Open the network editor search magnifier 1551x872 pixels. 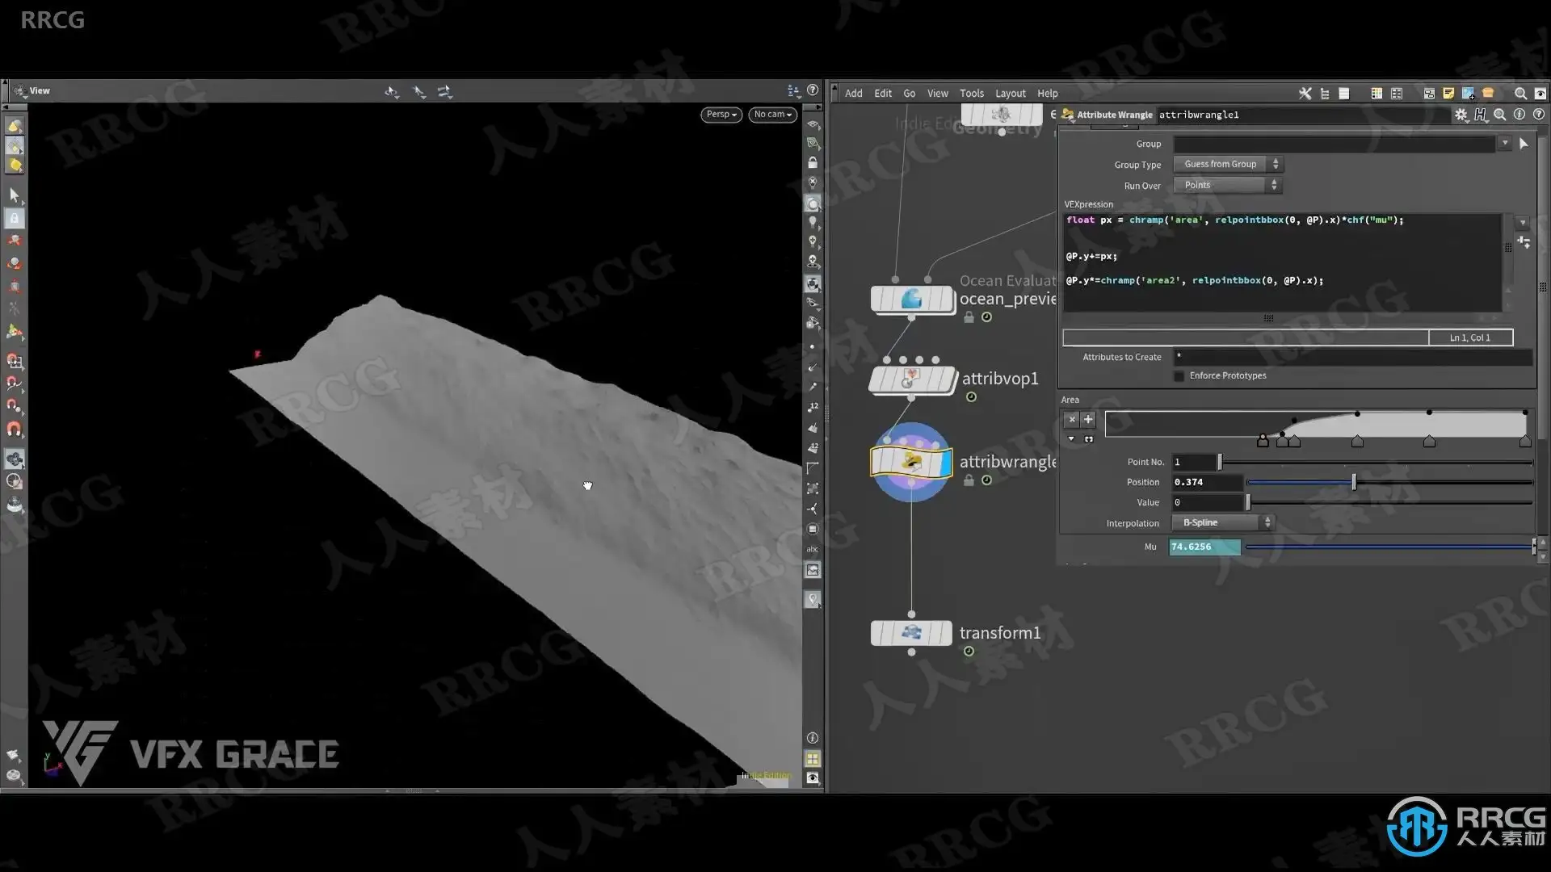pyautogui.click(x=1520, y=94)
